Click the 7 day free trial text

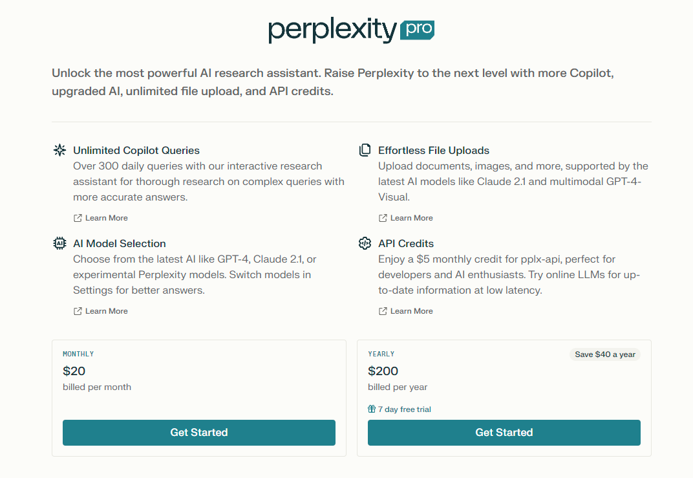pyautogui.click(x=405, y=409)
